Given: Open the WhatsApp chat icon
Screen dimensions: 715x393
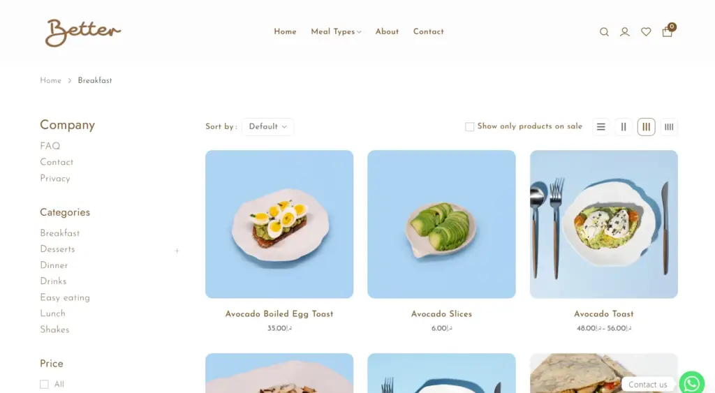Looking at the screenshot, I should 692,383.
